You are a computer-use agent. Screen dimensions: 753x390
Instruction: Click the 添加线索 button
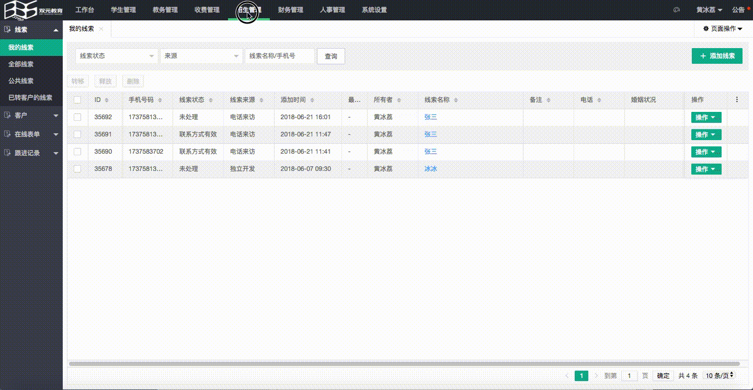point(716,56)
